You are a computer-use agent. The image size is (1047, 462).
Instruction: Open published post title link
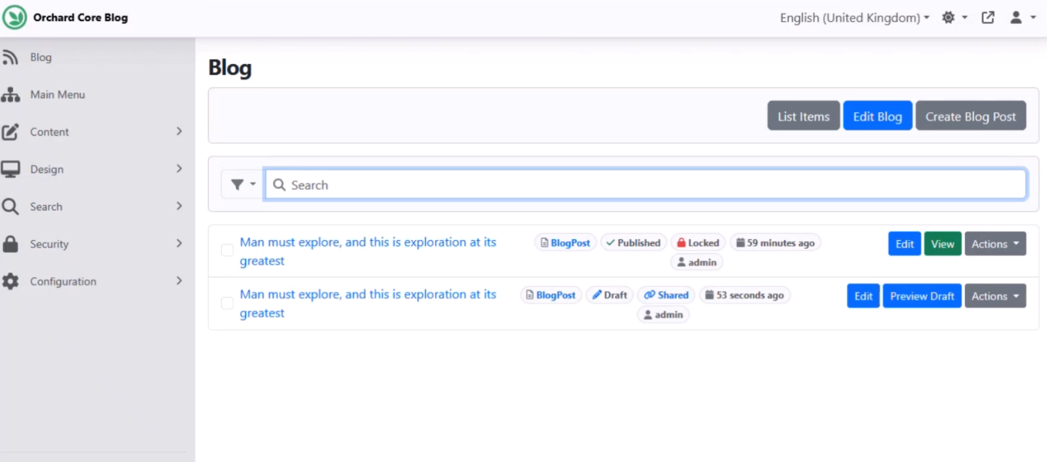pyautogui.click(x=368, y=251)
